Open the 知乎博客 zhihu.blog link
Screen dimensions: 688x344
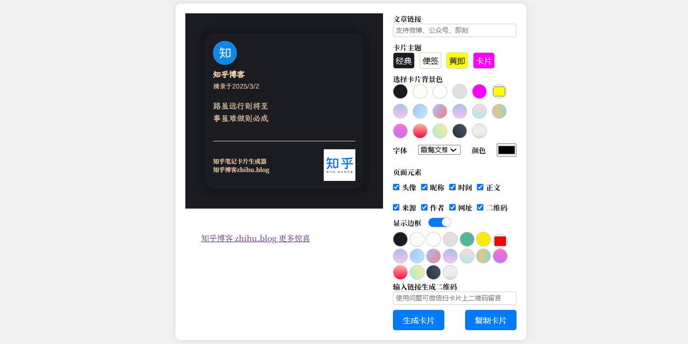pyautogui.click(x=256, y=238)
